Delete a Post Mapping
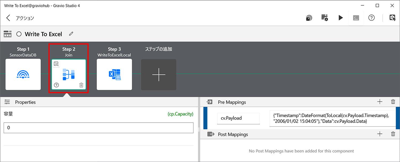The width and height of the screenshot is (400, 162). tap(393, 134)
